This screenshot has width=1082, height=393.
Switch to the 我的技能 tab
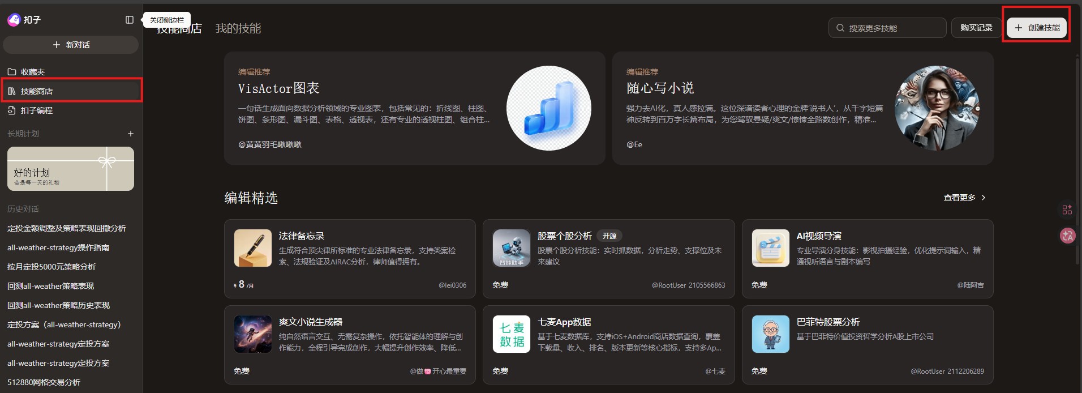click(238, 28)
